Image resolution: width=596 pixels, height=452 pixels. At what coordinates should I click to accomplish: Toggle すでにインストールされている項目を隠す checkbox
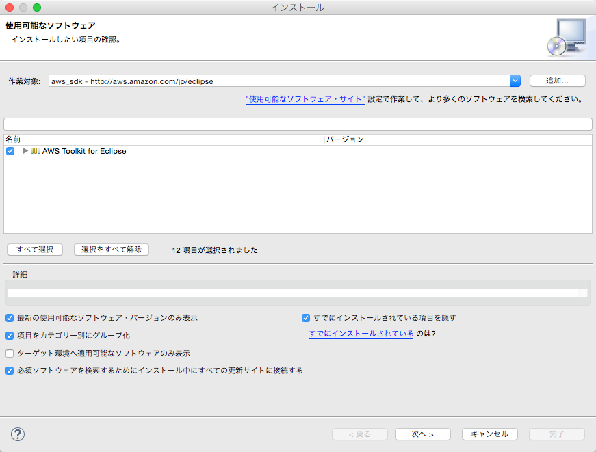coord(306,318)
